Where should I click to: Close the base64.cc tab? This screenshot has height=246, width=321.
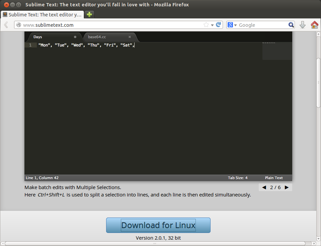130,37
